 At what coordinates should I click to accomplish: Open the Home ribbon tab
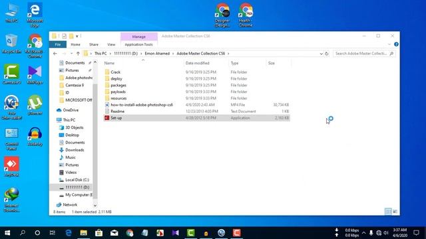[x=75, y=44]
